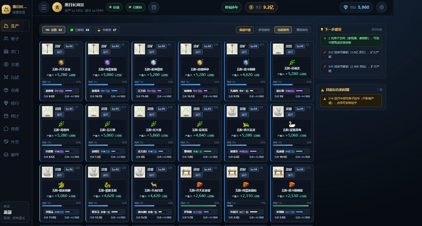Open the 比试 crossed-swords entry
Viewport: 422px width, 226px height.
(15, 78)
